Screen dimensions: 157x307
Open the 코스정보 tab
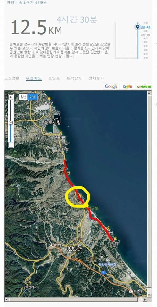(x=12, y=78)
